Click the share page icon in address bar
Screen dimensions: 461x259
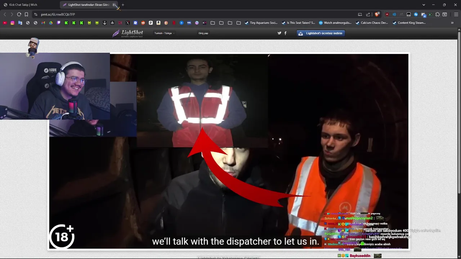[368, 14]
